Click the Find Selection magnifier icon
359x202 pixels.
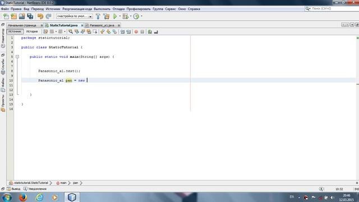[x=71, y=32]
